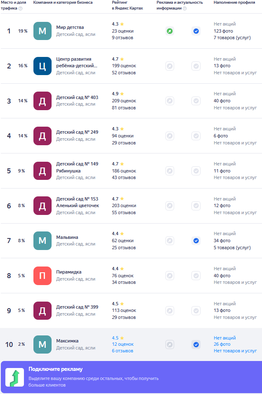Select Детский сад № 153 Аленький цветочек

78,202
